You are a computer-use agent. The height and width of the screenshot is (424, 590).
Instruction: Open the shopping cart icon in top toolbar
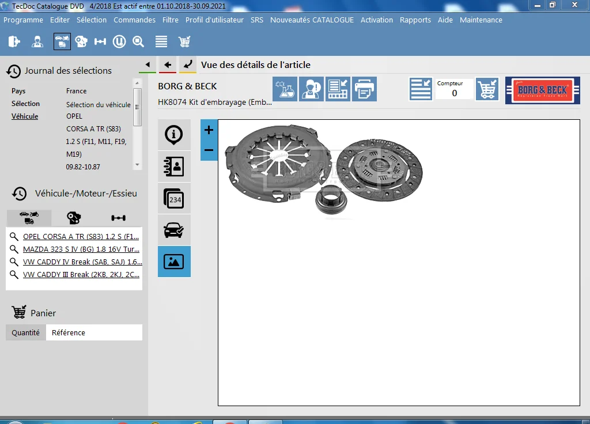point(184,41)
